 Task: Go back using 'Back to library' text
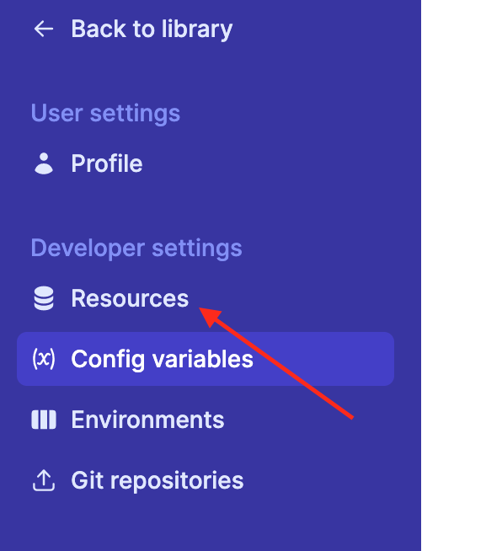pos(152,29)
